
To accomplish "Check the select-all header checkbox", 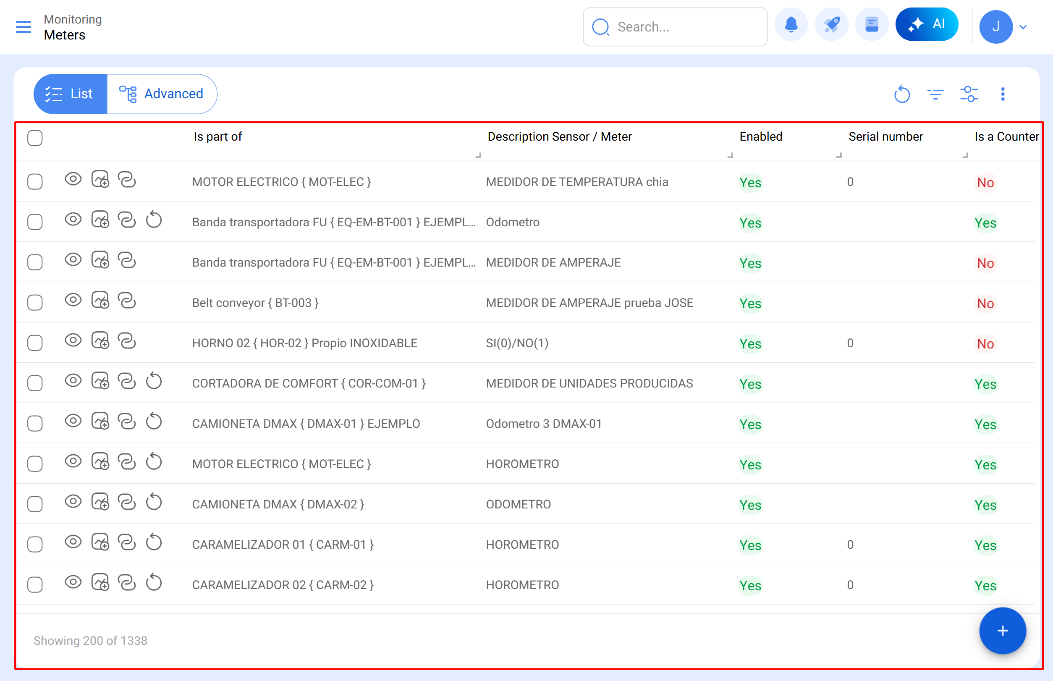I will point(35,138).
